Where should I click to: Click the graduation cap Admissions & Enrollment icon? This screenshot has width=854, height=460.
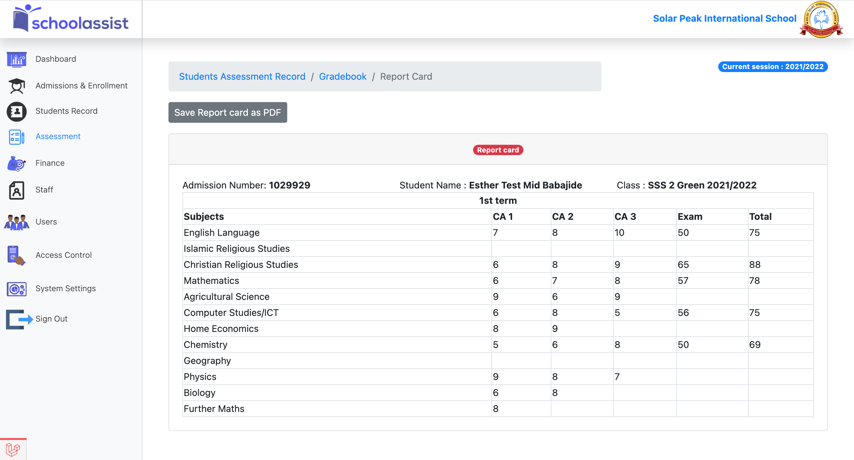(x=16, y=86)
